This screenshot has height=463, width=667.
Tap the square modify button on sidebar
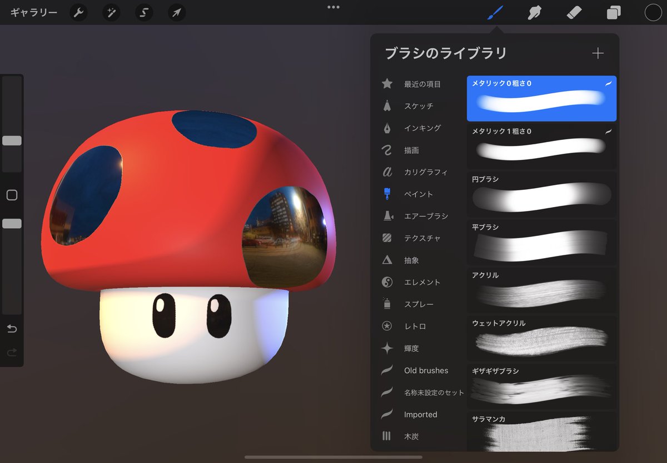pos(12,195)
